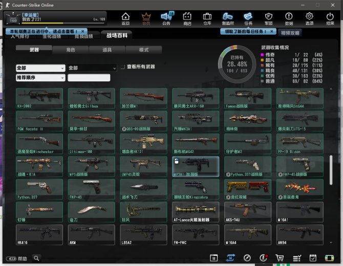This screenshot has height=266, width=343.
Task: Select the AN94 weapon card
Action: (x=299, y=235)
